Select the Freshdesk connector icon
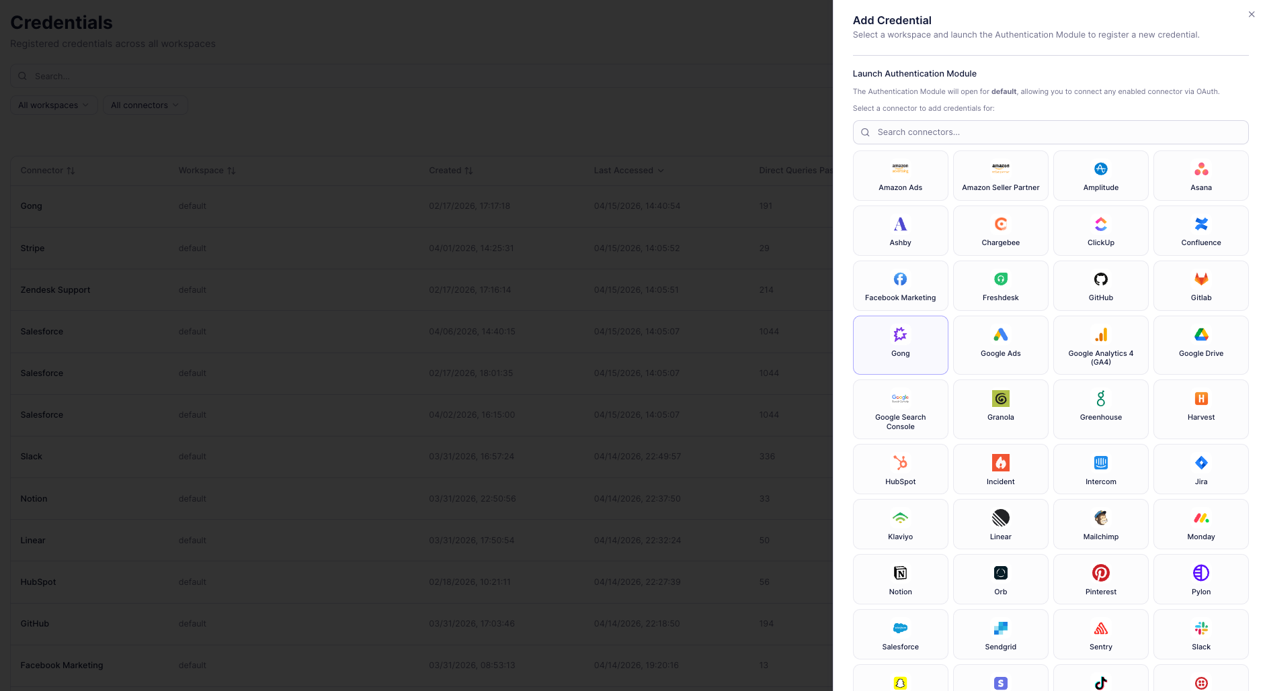This screenshot has width=1263, height=691. click(1000, 279)
